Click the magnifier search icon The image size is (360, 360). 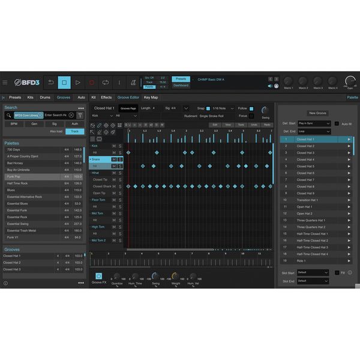click(x=8, y=115)
